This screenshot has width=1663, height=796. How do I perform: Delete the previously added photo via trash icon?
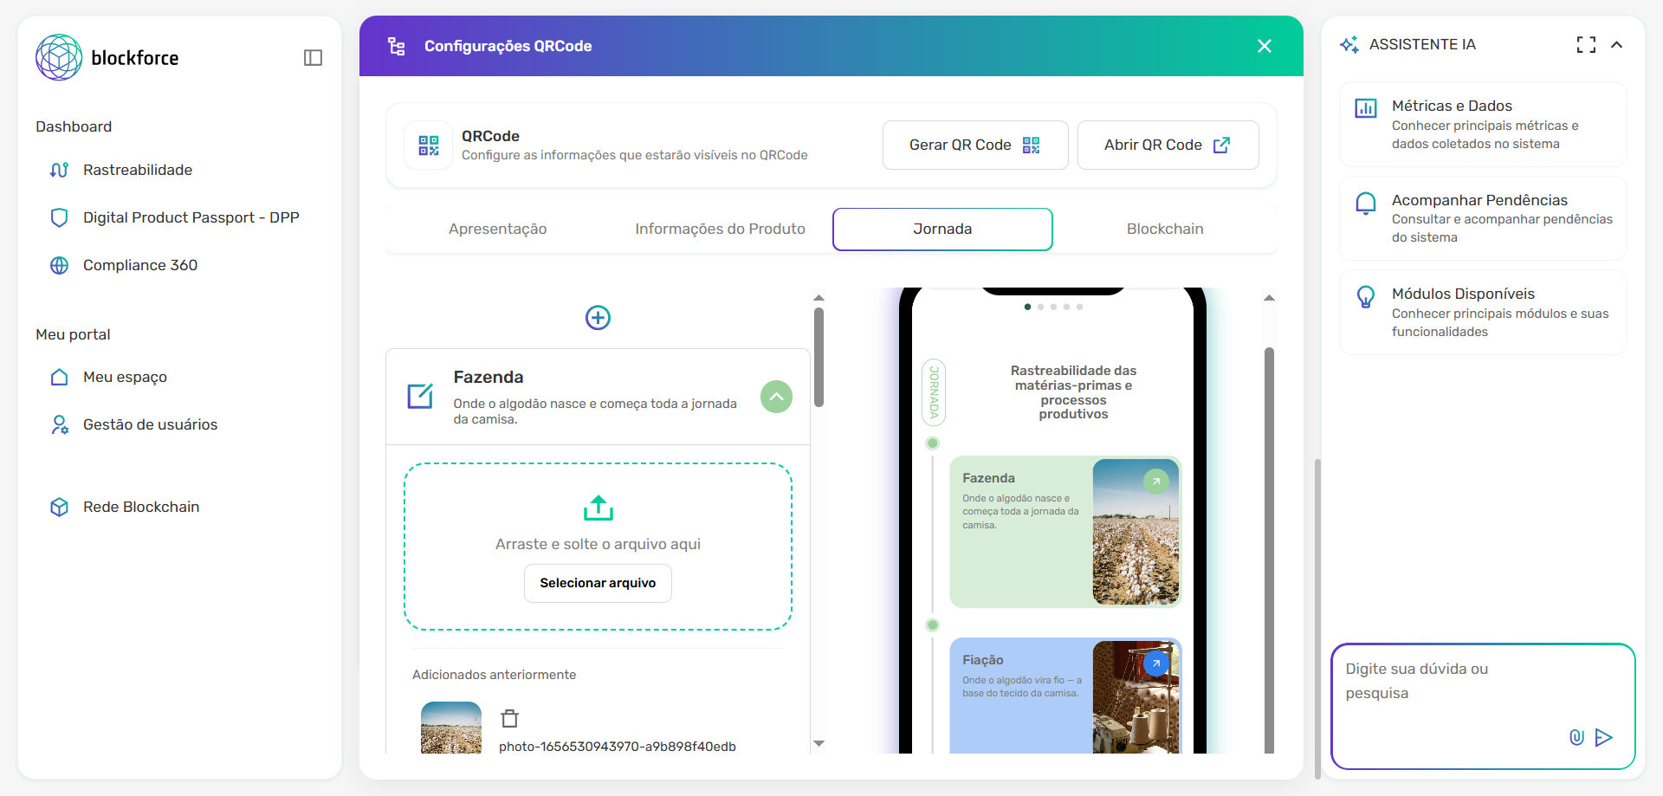coord(509,718)
